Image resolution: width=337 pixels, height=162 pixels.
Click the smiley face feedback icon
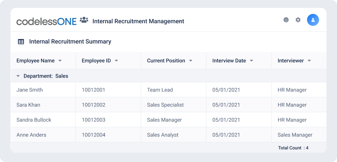coord(286,20)
